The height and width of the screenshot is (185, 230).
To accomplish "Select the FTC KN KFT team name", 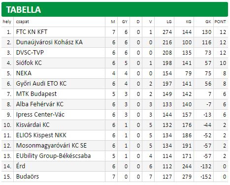I will pos(32,32).
